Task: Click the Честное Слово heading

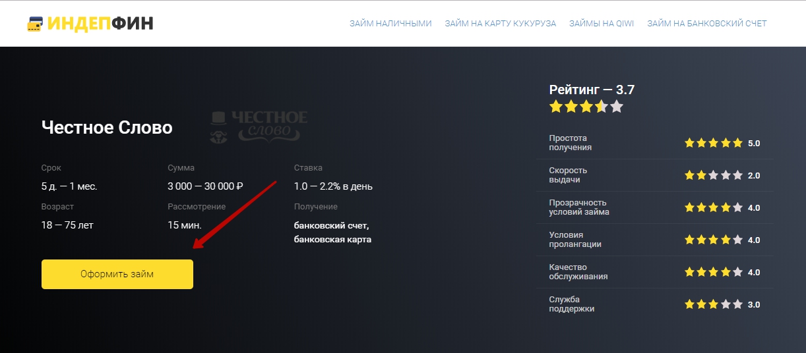Action: tap(107, 127)
